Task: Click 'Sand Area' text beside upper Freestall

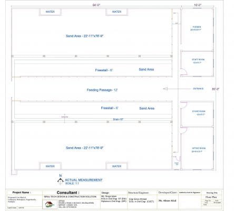Action: [x=147, y=70]
